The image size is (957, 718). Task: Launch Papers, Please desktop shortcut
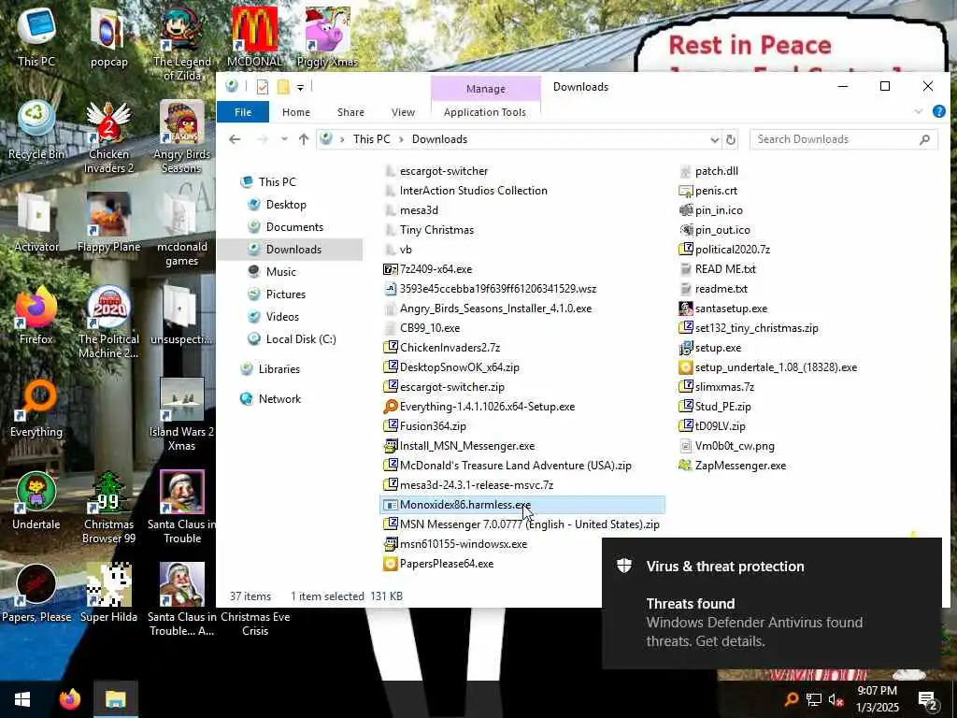click(36, 594)
